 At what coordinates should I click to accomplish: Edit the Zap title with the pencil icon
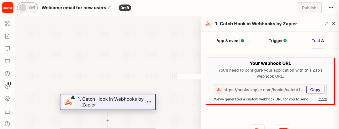(x=109, y=8)
